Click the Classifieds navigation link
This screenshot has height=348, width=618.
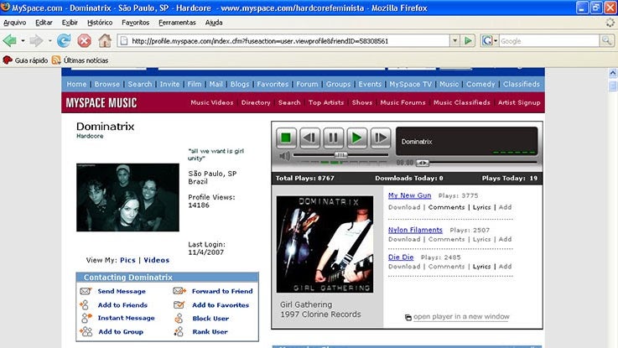pyautogui.click(x=522, y=84)
